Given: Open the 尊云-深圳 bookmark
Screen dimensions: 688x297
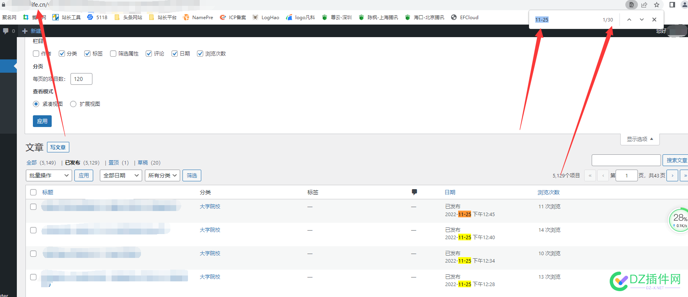Looking at the screenshot, I should point(337,17).
